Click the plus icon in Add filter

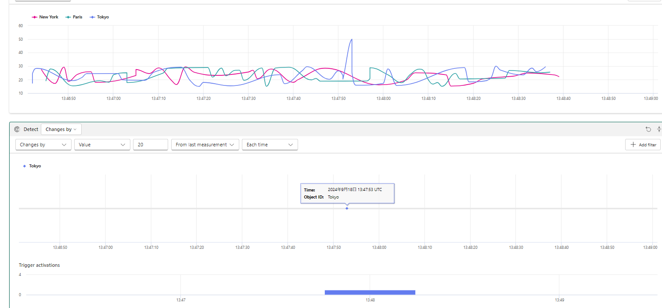pos(633,145)
